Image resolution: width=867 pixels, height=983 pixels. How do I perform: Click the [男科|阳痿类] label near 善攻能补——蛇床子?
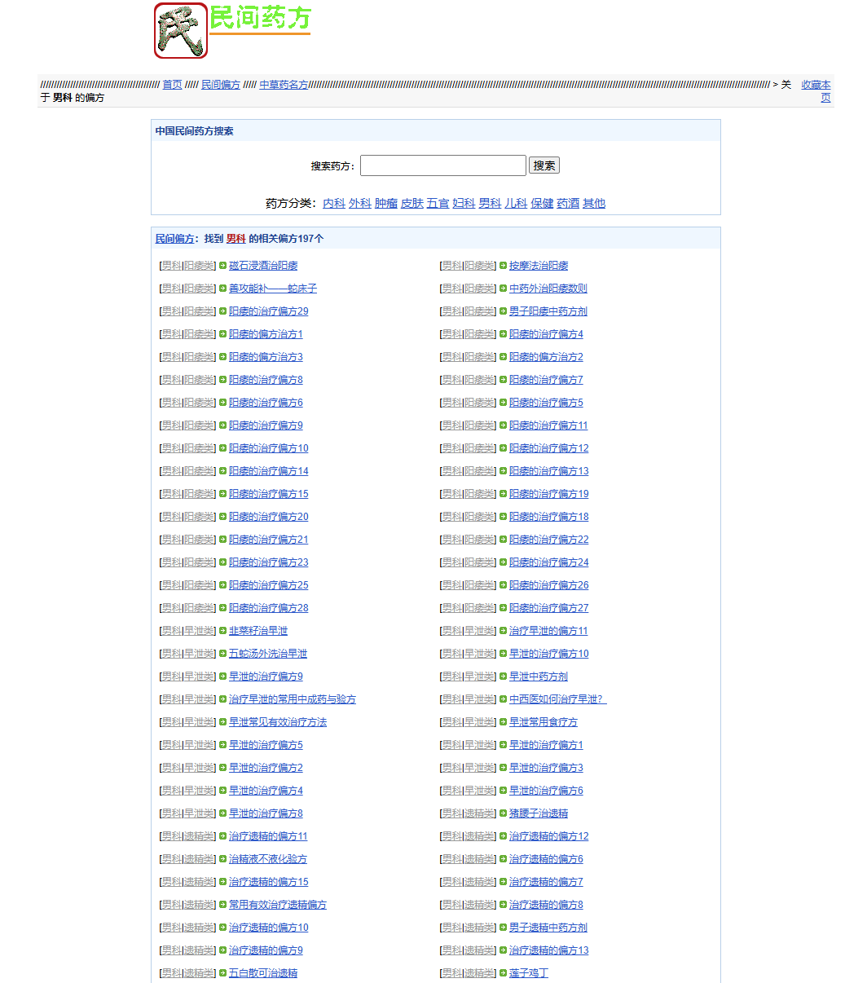(187, 288)
